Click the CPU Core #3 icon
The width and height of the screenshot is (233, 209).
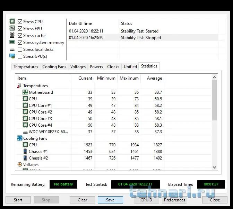click(25, 118)
